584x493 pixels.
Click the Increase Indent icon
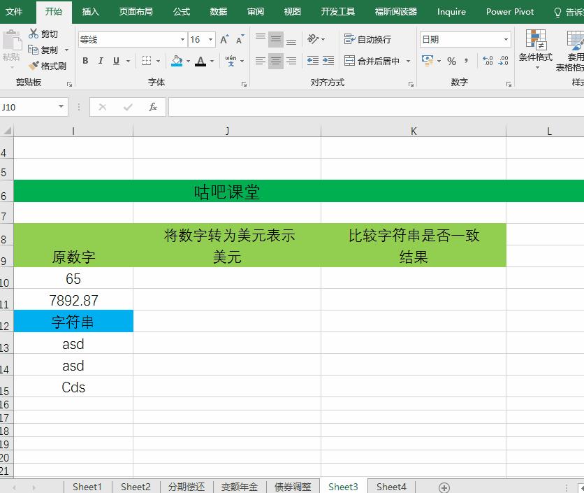[x=327, y=61]
